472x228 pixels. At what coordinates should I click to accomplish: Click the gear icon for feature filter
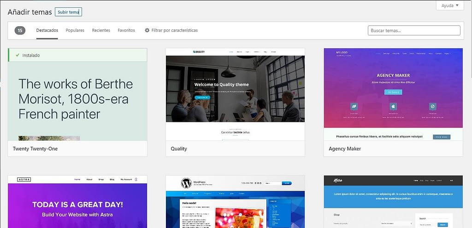coord(147,30)
